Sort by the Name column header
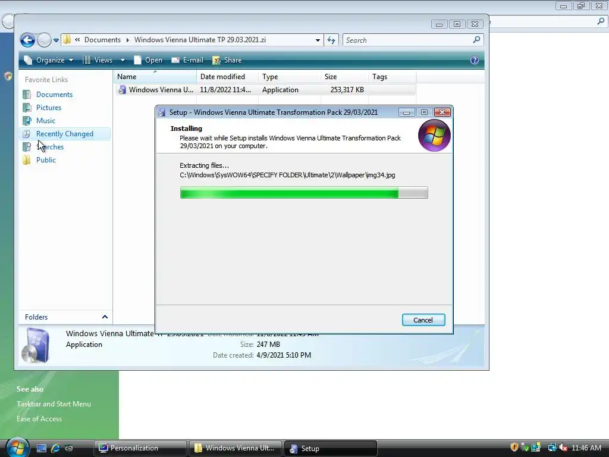The image size is (609, 457). (x=155, y=77)
